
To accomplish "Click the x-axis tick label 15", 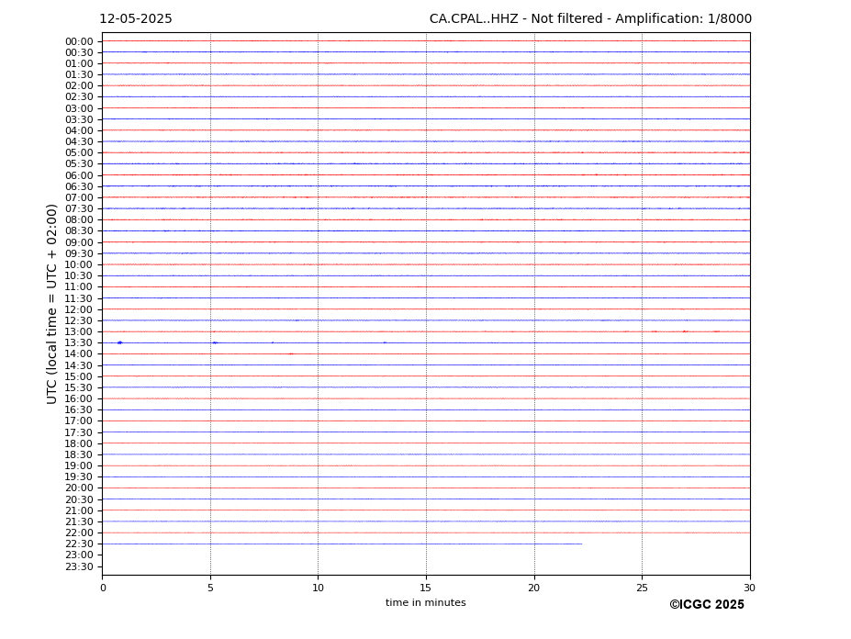I will pos(426,588).
